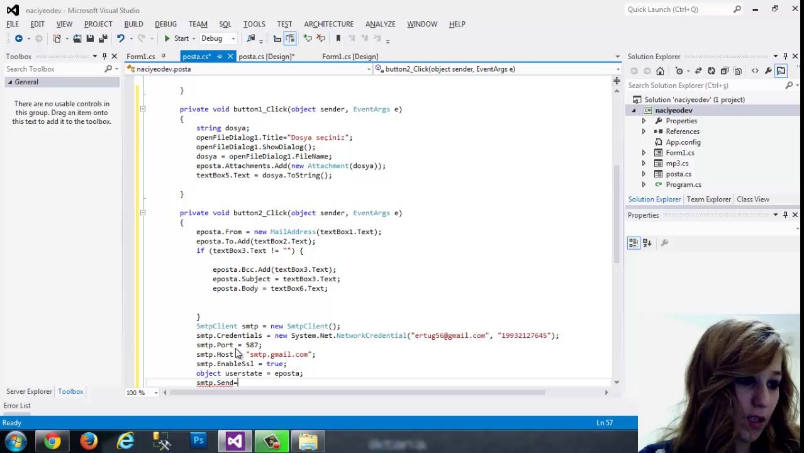Screen dimensions: 804x453
Task: Click the Save All toolbar icon
Action: [103, 38]
